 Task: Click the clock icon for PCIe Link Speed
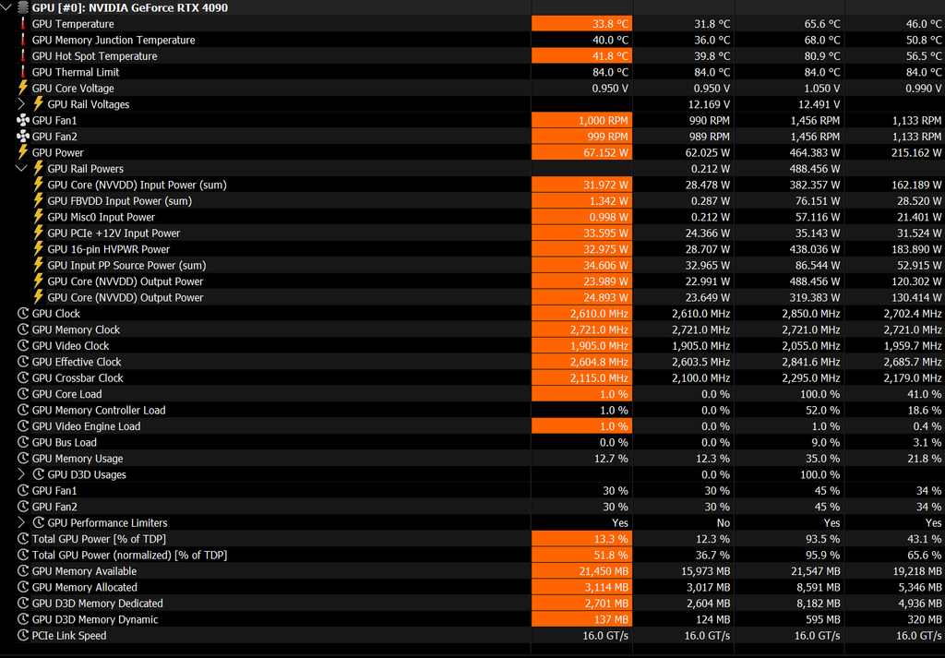[23, 635]
